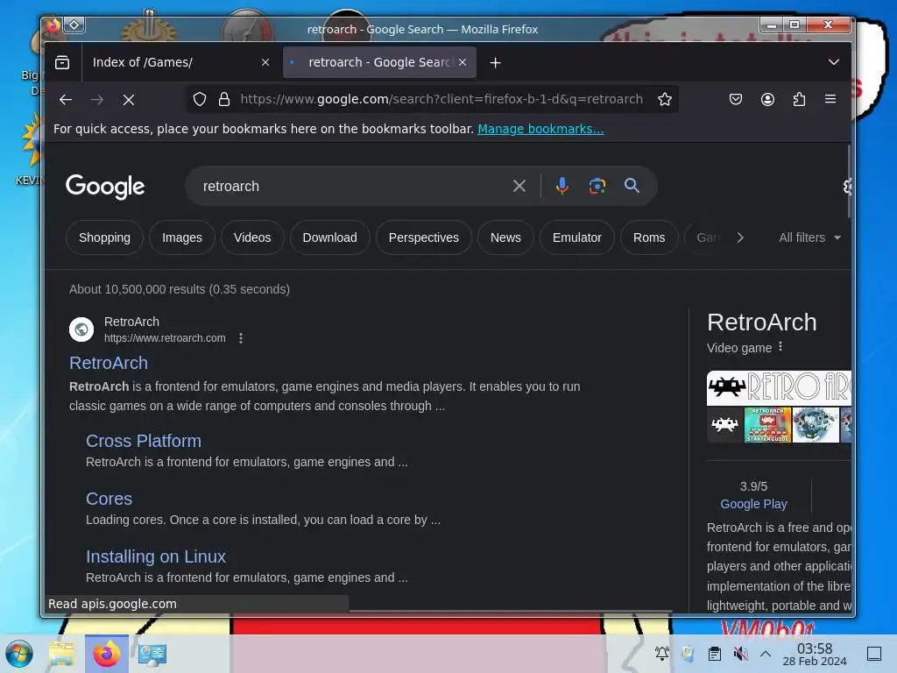The width and height of the screenshot is (897, 673).
Task: Filter results by Images
Action: pos(182,237)
